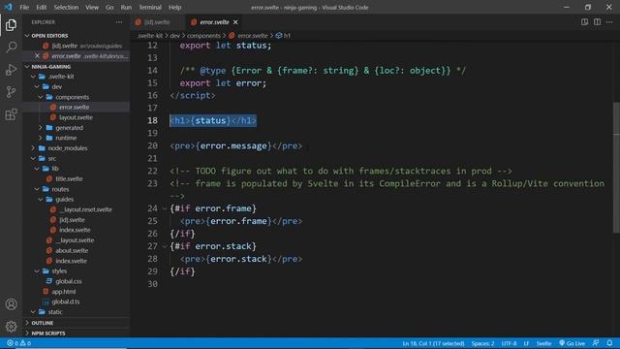
Task: Fold the #if error.frame block
Action: [x=165, y=208]
